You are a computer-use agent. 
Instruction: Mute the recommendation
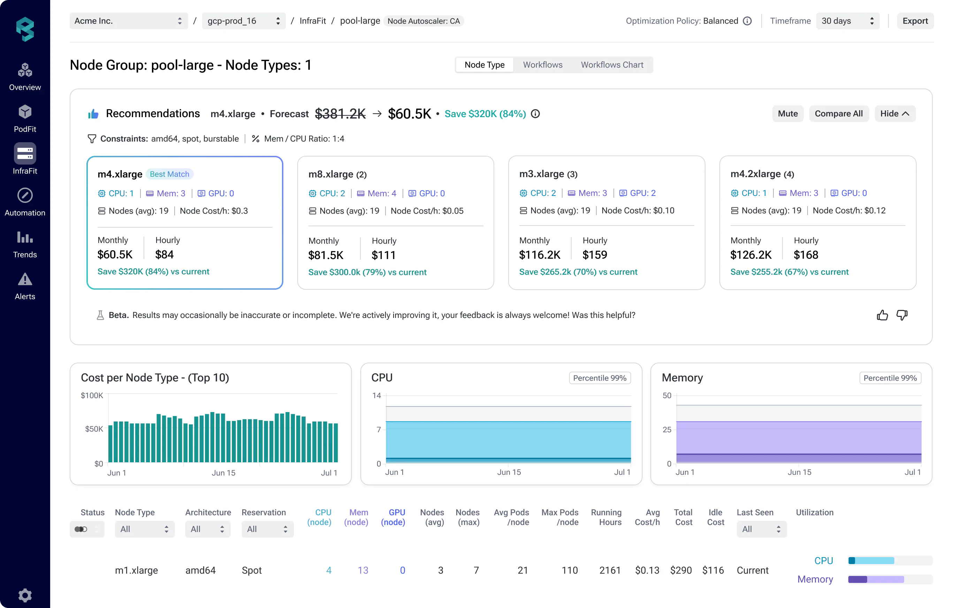[x=788, y=114]
